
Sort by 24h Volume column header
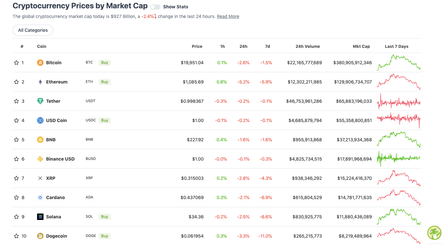coord(308,46)
